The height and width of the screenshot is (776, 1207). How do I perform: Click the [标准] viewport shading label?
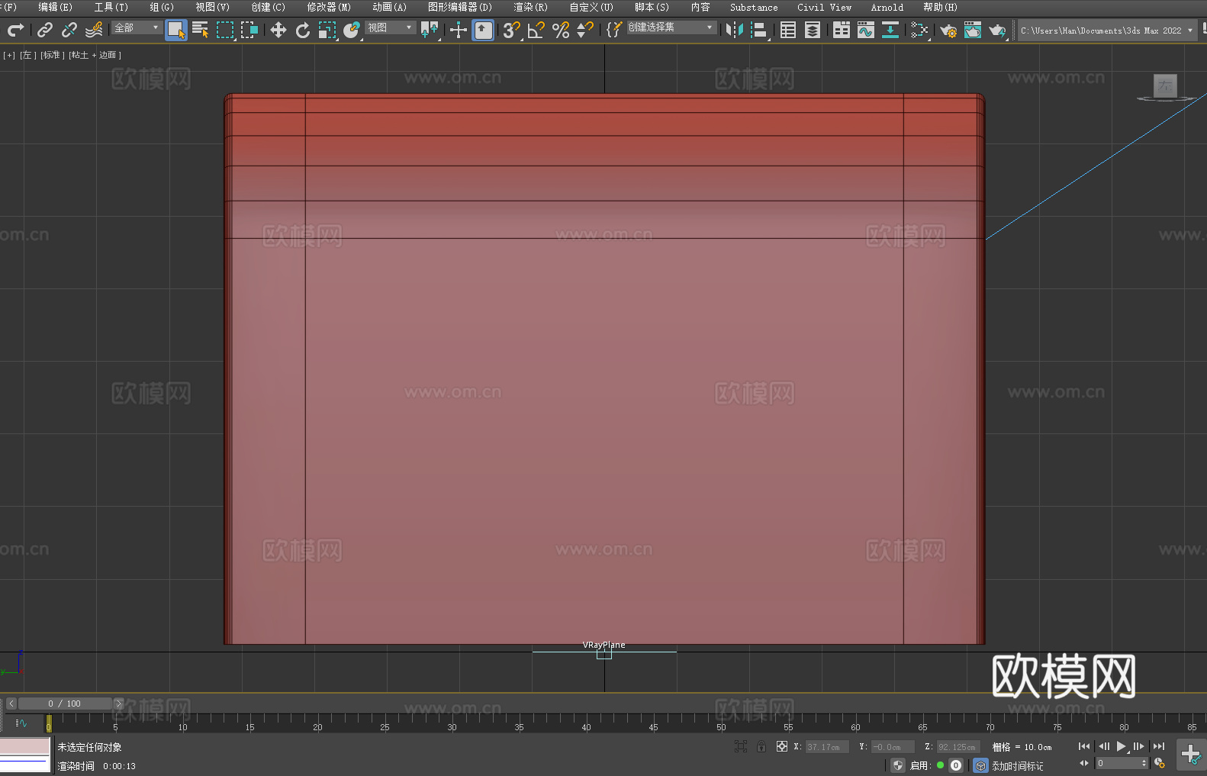pyautogui.click(x=52, y=55)
